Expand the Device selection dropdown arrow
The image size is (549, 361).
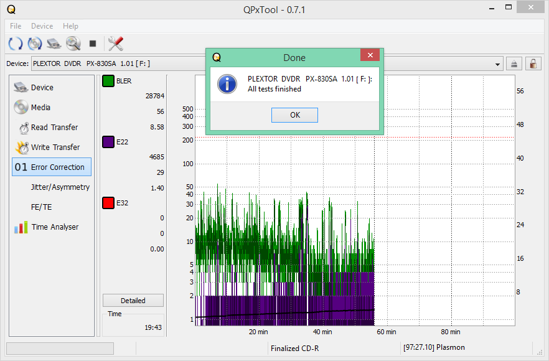click(497, 64)
